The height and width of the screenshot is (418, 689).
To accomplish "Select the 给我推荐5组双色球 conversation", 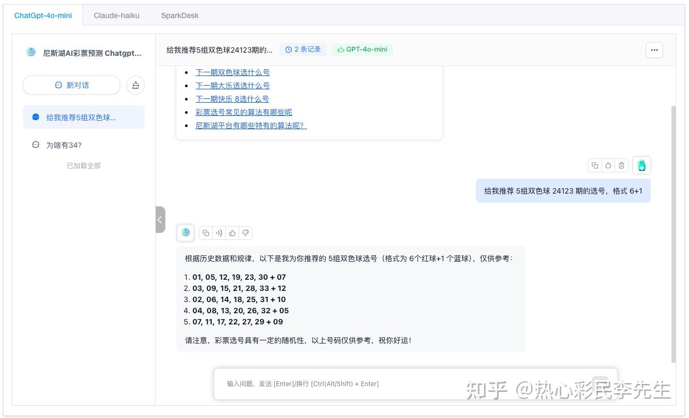I will [x=83, y=117].
